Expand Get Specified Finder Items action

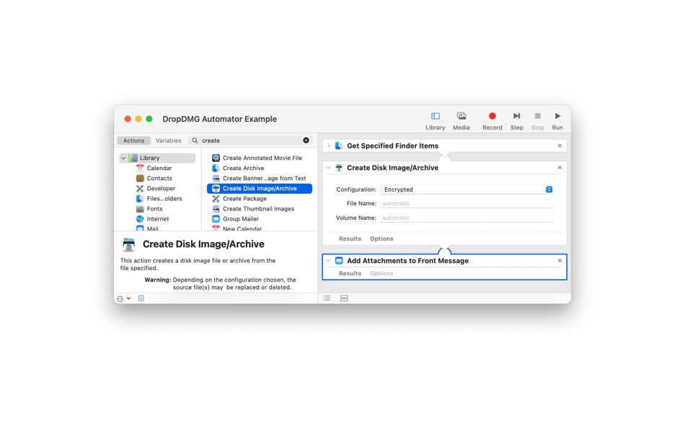coord(329,146)
